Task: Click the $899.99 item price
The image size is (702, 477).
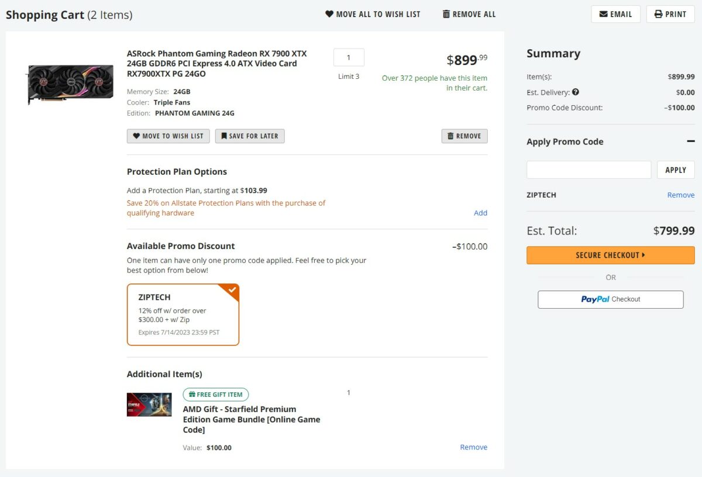Action: 467,60
